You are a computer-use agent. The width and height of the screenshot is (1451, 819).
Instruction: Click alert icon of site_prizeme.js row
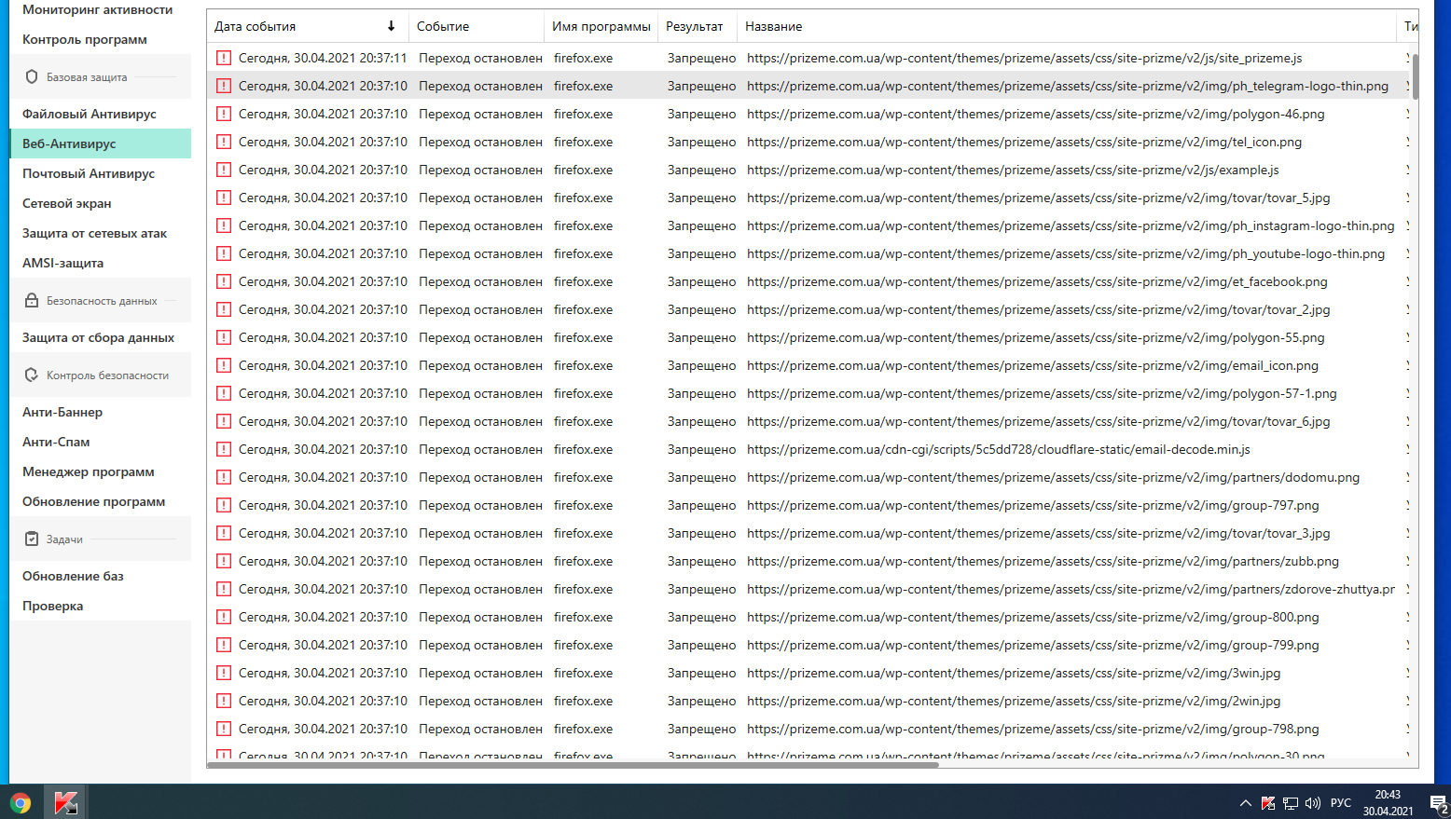224,58
